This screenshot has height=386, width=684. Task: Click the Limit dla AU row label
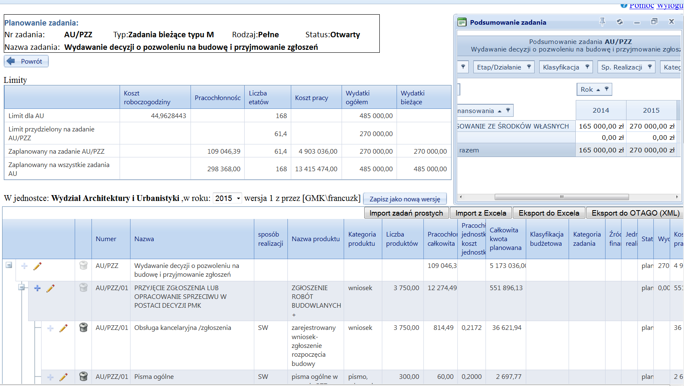(x=26, y=116)
